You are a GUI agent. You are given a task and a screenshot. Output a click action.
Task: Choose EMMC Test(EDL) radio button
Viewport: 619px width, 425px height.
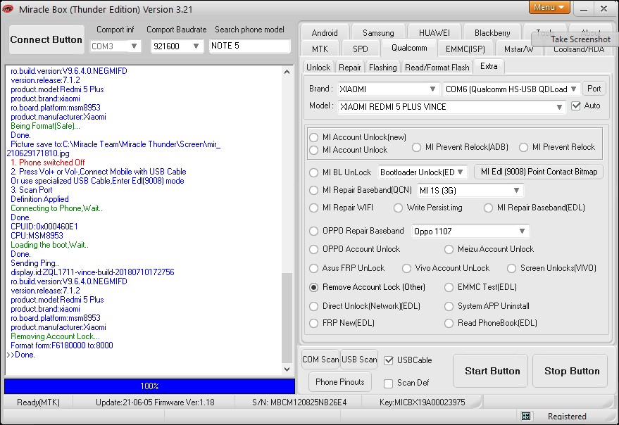(449, 287)
